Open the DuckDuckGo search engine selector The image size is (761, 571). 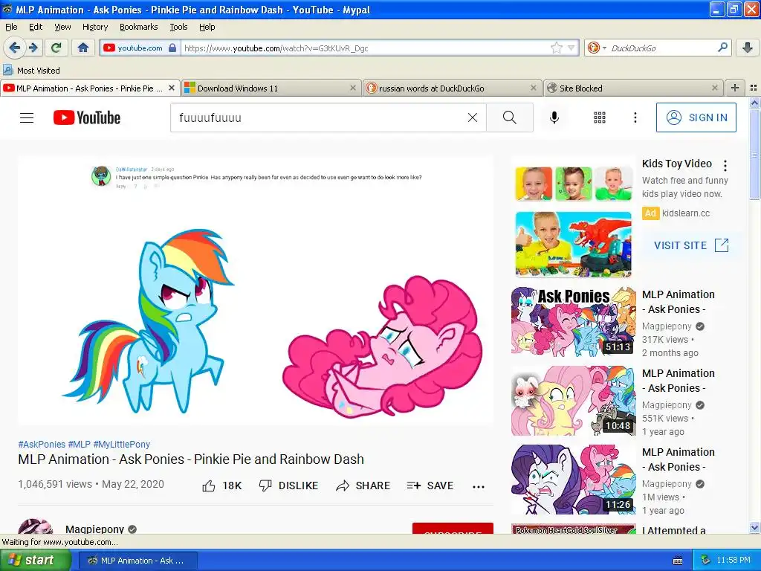point(597,48)
